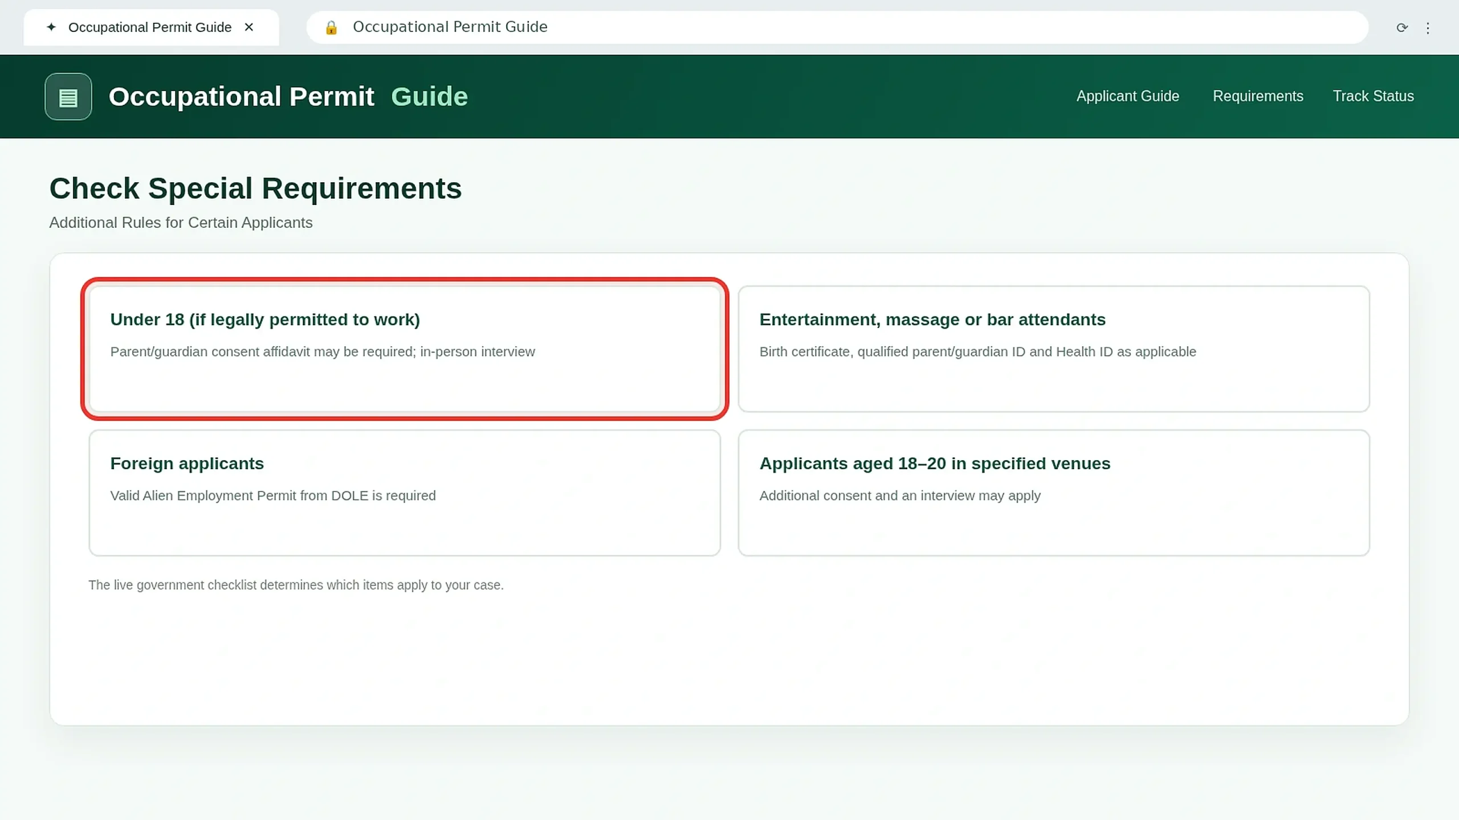Image resolution: width=1459 pixels, height=820 pixels.
Task: Open the browser three-dot menu
Action: click(1428, 28)
